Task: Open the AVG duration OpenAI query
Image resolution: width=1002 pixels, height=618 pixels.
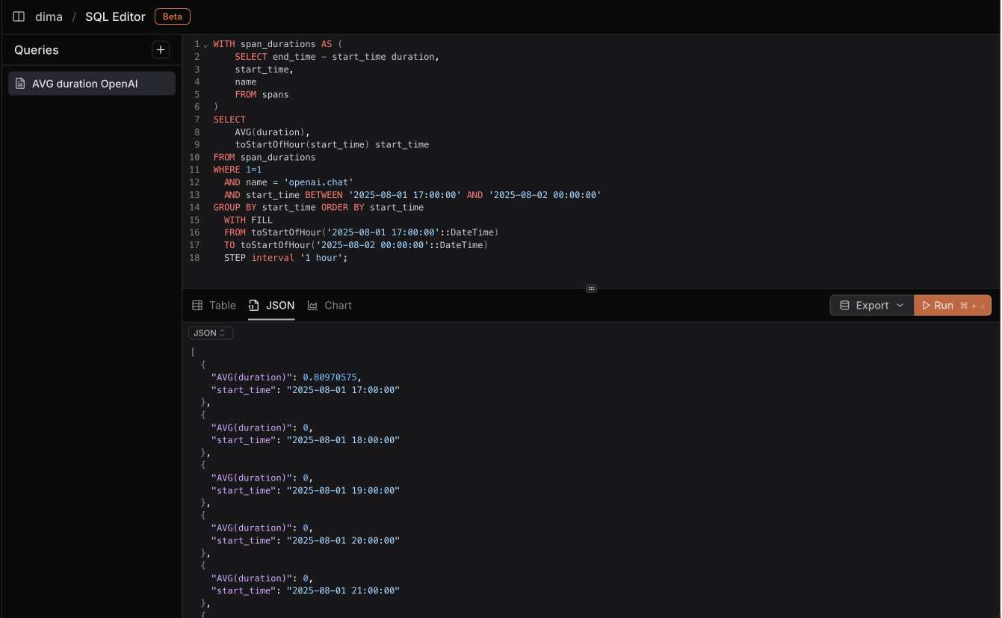Action: tap(92, 84)
